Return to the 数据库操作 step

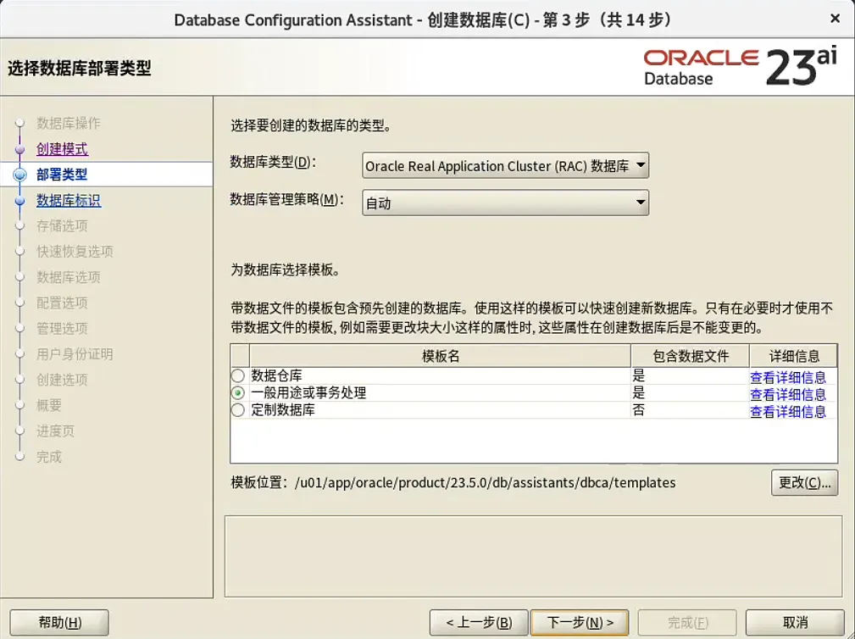point(69,124)
